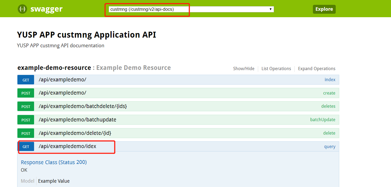Click Expand Operations link
This screenshot has width=391, height=187.
pos(317,69)
